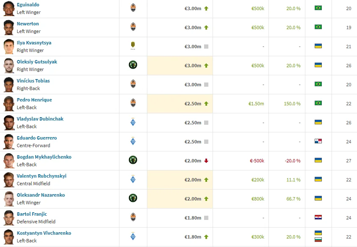Click green up arrow beside Pedro Henrique value
The width and height of the screenshot is (357, 247).
(x=206, y=104)
